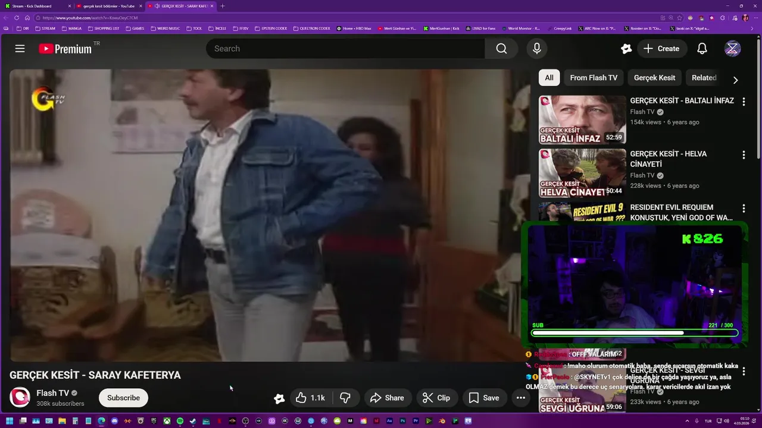Click the search magnifier button
Image resolution: width=762 pixels, height=428 pixels.
pyautogui.click(x=501, y=49)
